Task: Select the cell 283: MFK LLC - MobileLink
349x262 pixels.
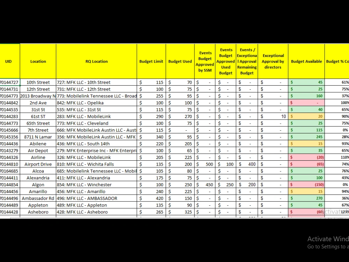Action: point(96,116)
